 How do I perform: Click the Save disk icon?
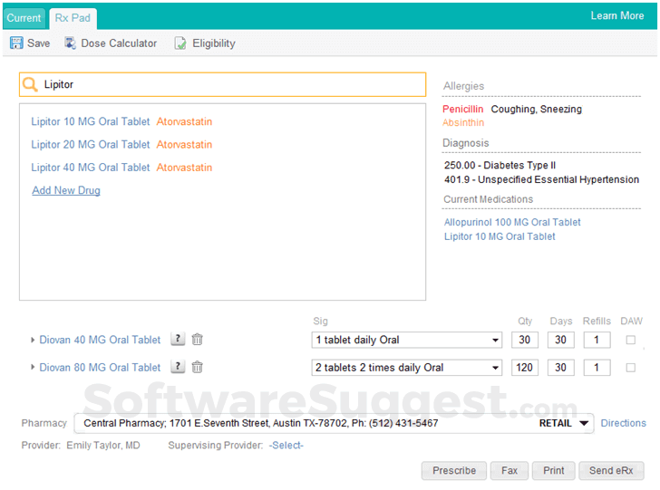click(x=16, y=43)
